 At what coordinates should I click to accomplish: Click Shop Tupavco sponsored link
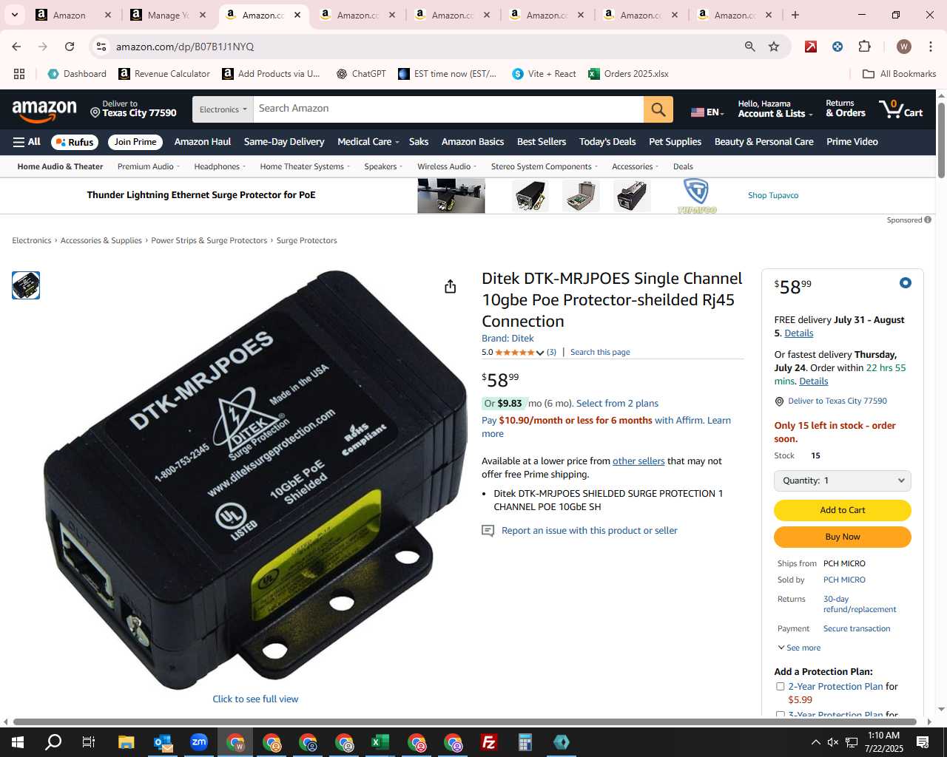click(x=773, y=196)
